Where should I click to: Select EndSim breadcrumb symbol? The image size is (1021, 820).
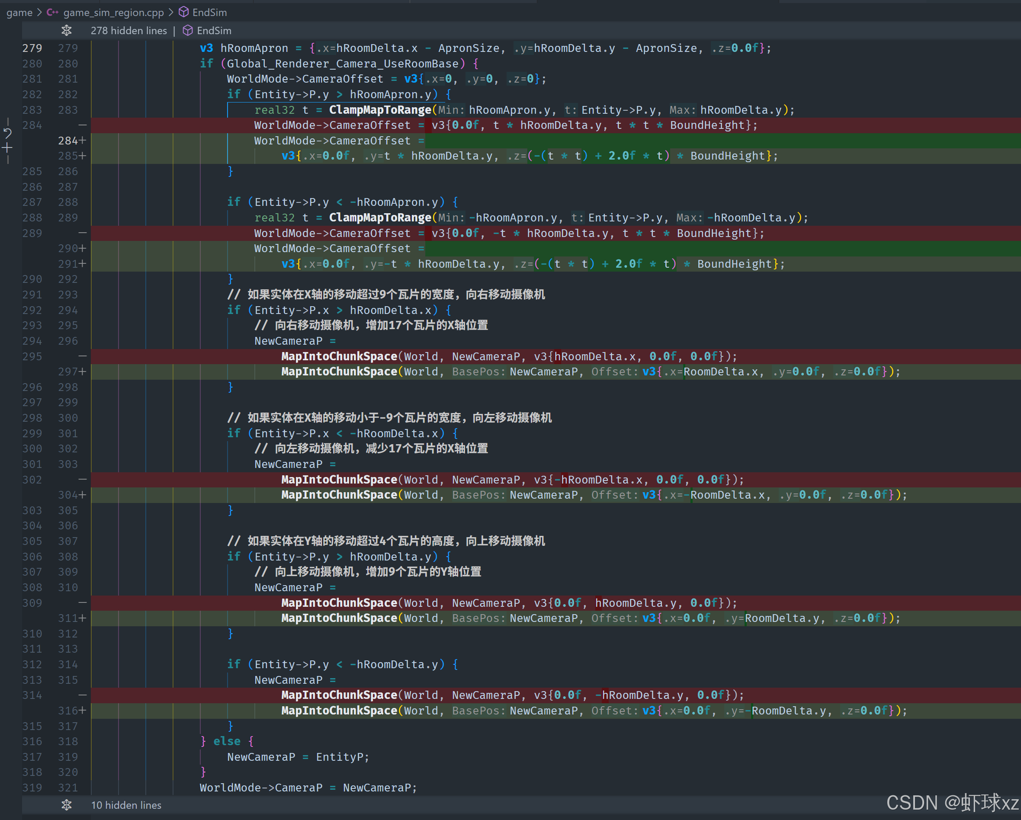click(x=209, y=12)
